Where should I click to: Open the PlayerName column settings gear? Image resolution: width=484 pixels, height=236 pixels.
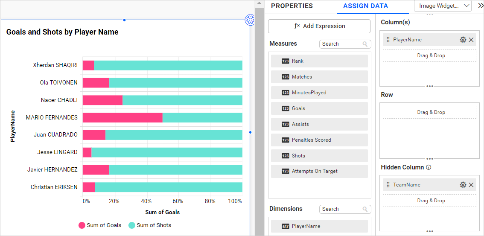tap(463, 40)
